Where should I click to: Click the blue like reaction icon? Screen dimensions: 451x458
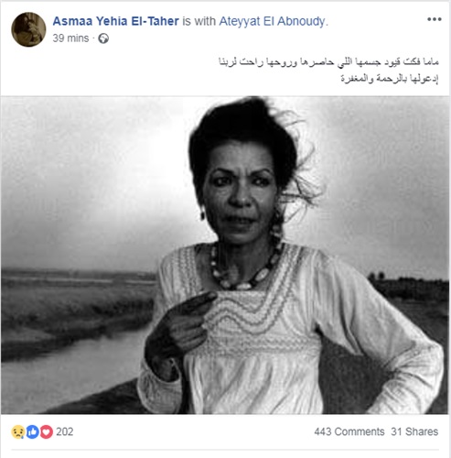(32, 432)
